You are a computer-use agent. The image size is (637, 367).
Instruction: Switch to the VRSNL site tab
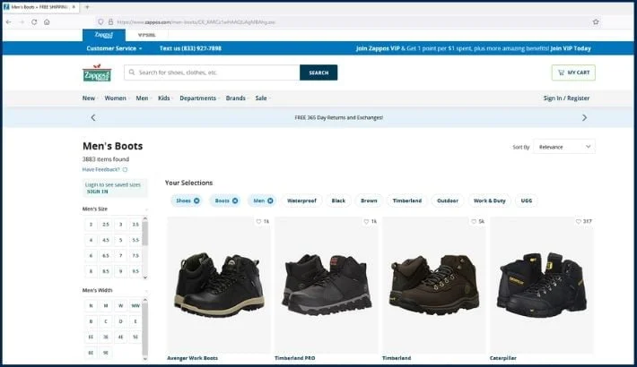pos(146,35)
